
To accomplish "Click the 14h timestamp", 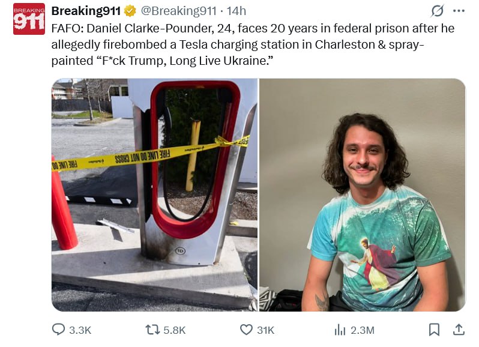I will 236,11.
